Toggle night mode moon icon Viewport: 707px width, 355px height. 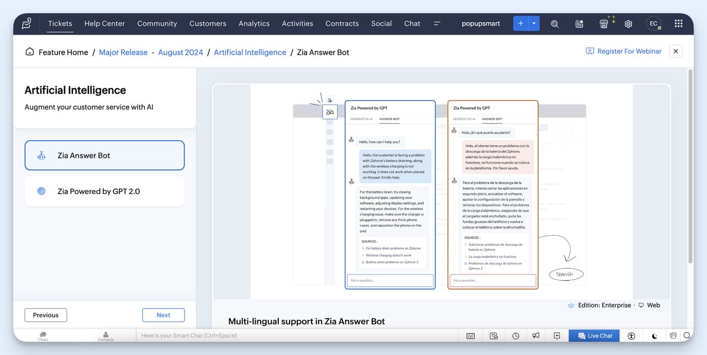(x=655, y=336)
